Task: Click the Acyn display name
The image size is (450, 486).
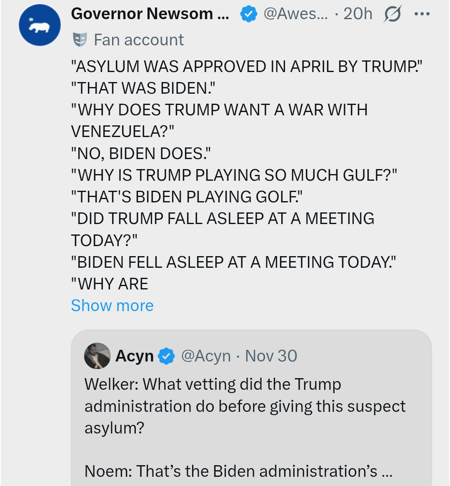Action: [134, 356]
